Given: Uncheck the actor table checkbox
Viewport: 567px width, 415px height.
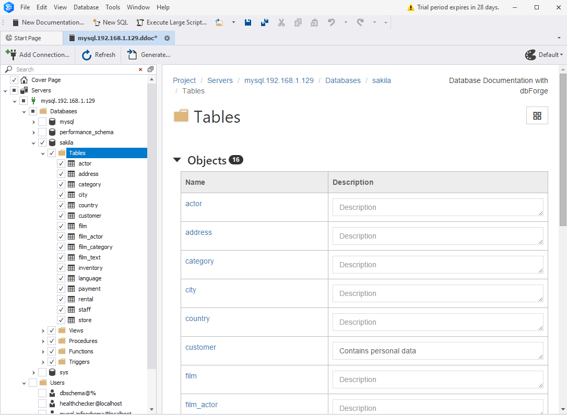Looking at the screenshot, I should coord(61,163).
